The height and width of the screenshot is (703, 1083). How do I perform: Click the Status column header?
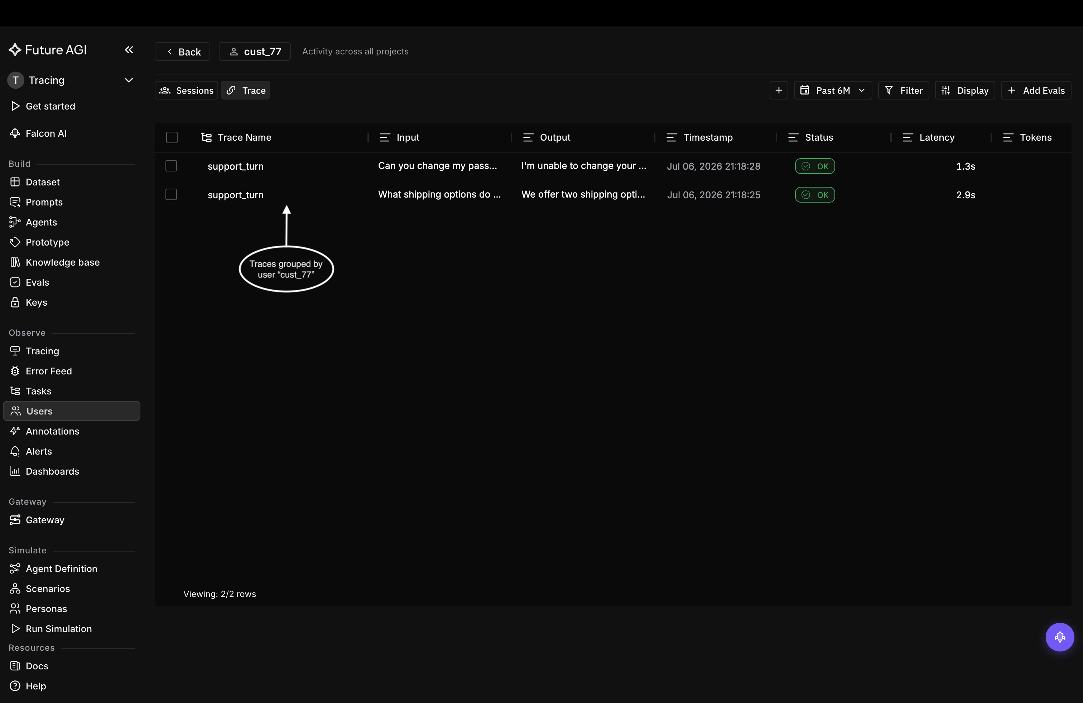click(x=819, y=137)
